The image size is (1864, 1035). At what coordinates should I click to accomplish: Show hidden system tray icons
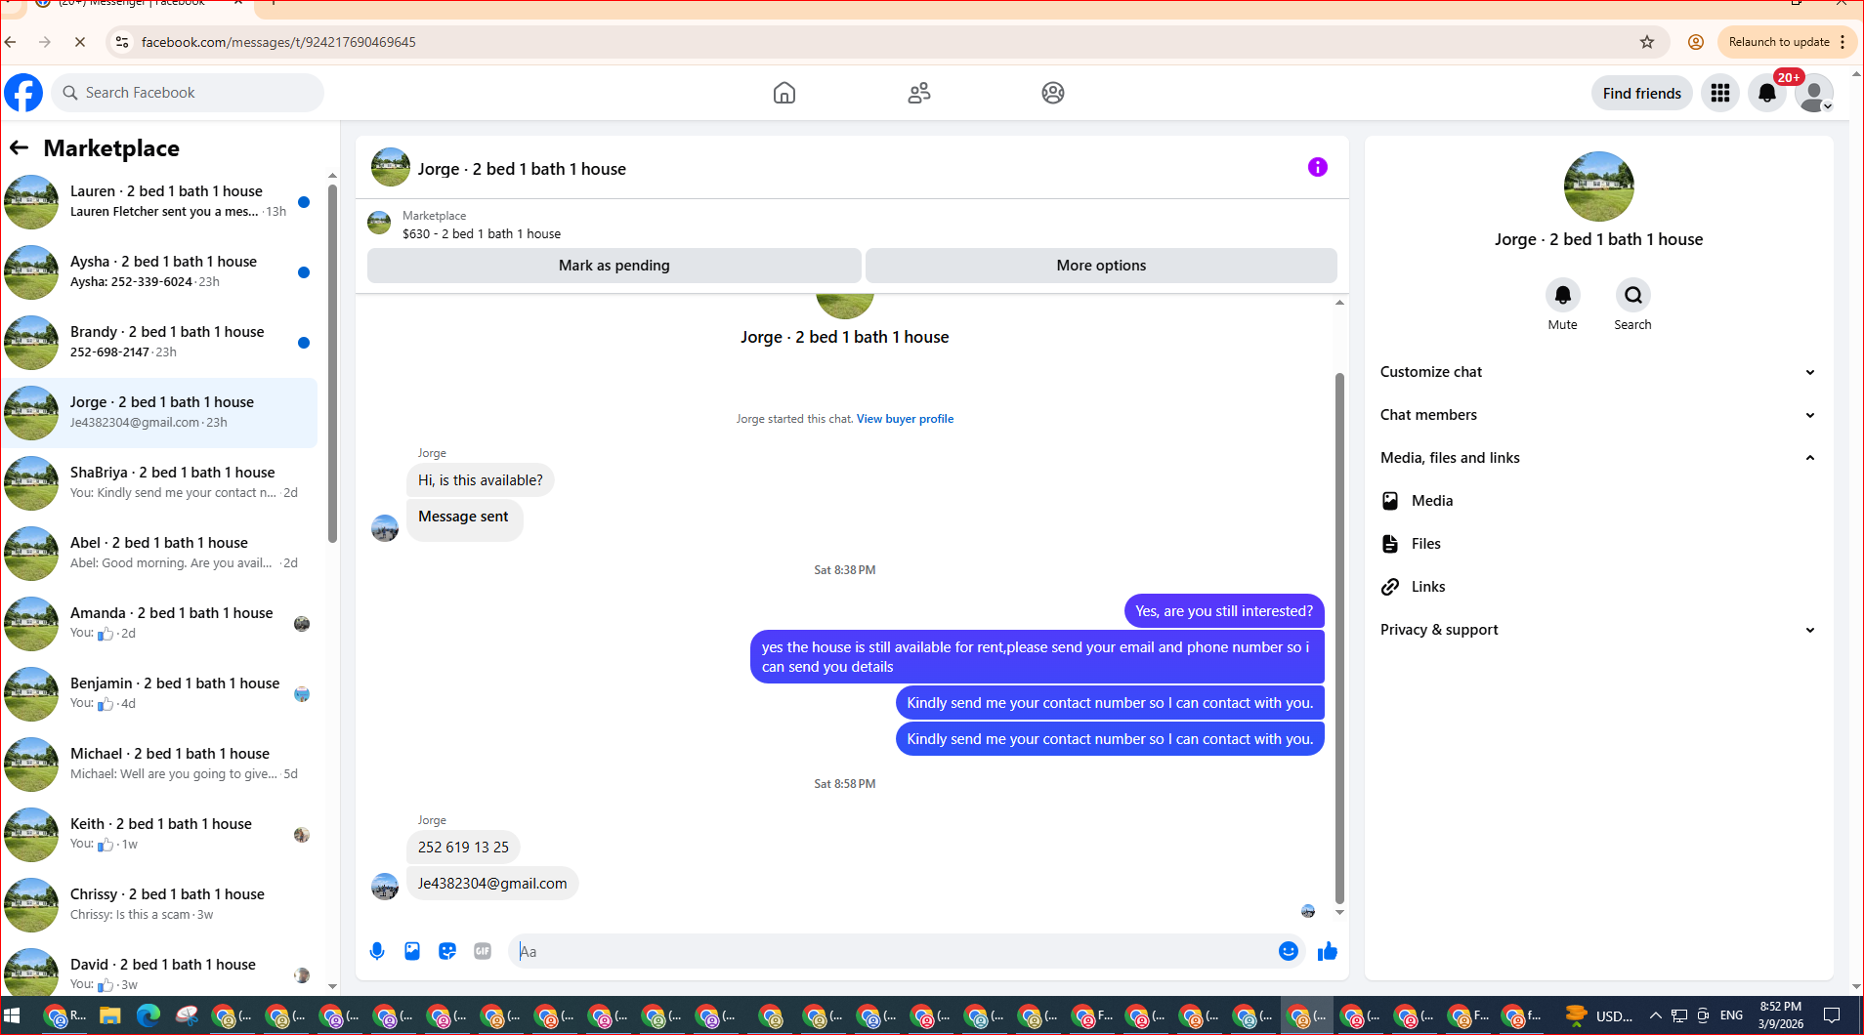coord(1655,1015)
